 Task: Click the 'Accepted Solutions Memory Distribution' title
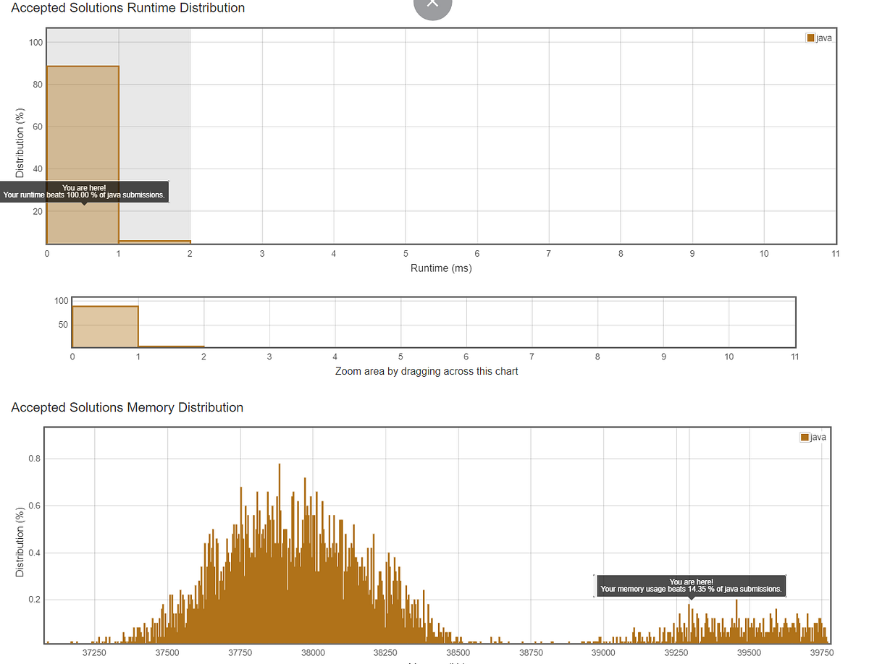coord(127,407)
